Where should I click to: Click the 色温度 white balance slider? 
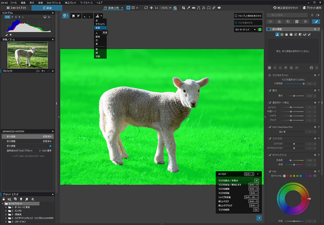coord(294,160)
